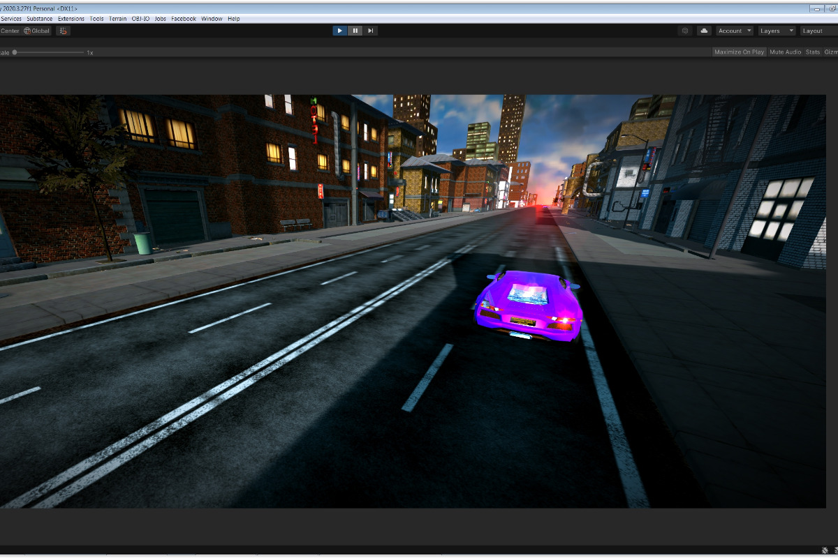Toggle the Stats overlay
Image resolution: width=838 pixels, height=558 pixels.
pyautogui.click(x=813, y=52)
